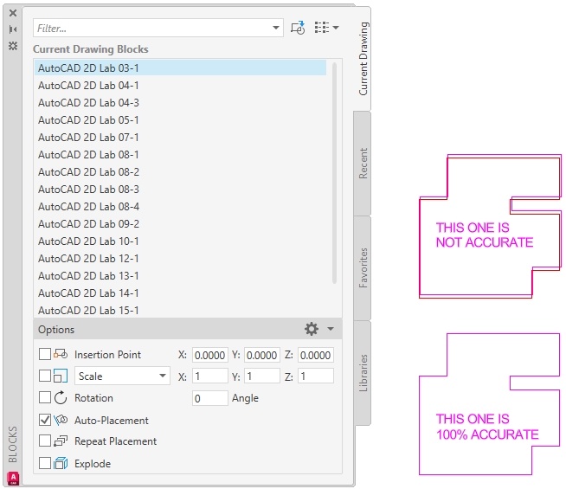
Task: Close the Blocks palette
Action: (13, 13)
